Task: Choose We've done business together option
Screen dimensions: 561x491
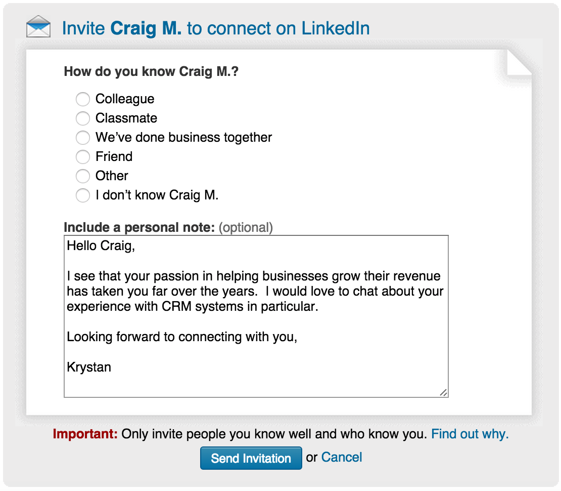Action: [x=83, y=138]
